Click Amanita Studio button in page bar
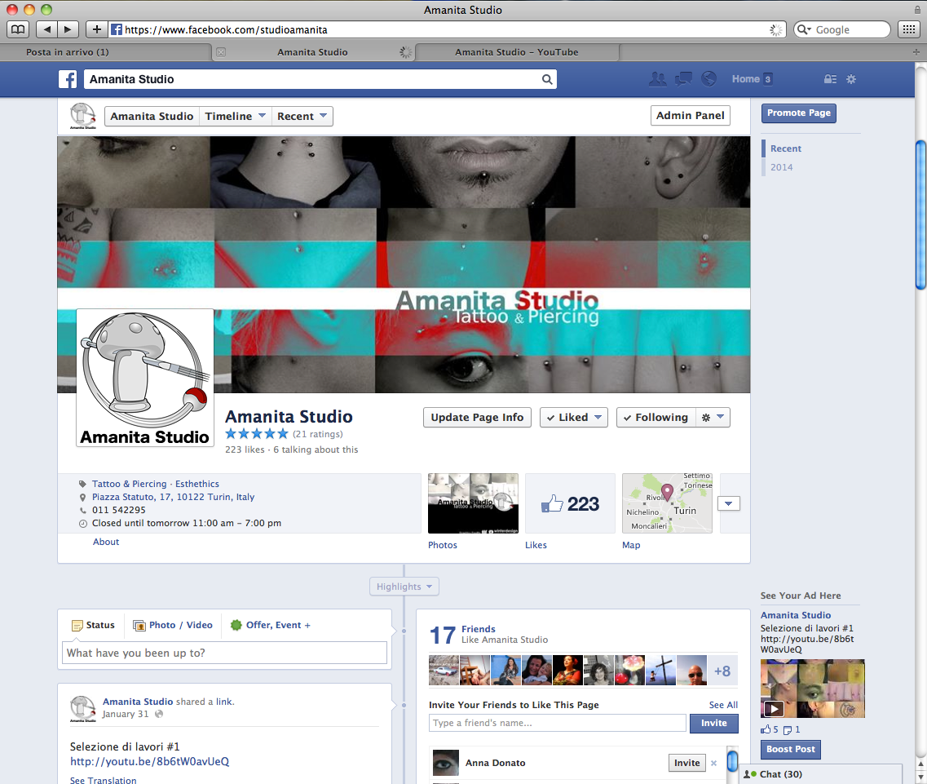The image size is (927, 784). 152,117
